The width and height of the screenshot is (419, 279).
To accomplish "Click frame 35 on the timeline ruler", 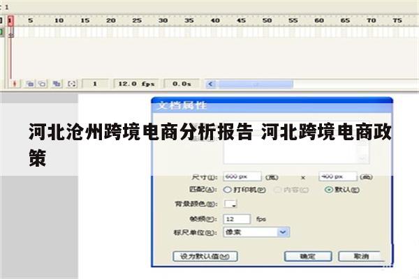I will pyautogui.click(x=189, y=20).
